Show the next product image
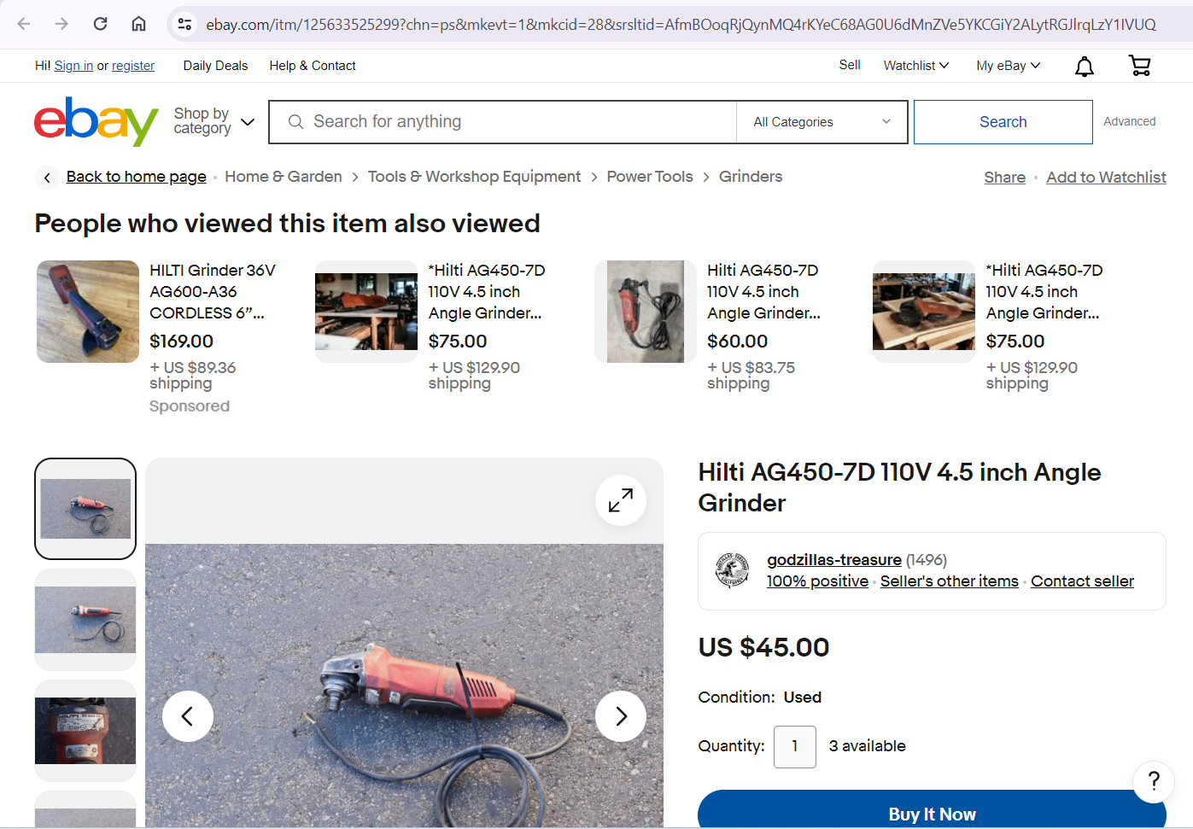 (621, 716)
